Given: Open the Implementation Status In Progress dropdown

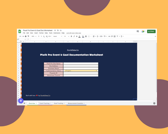Looking at the screenshot, I should [x=81, y=71].
